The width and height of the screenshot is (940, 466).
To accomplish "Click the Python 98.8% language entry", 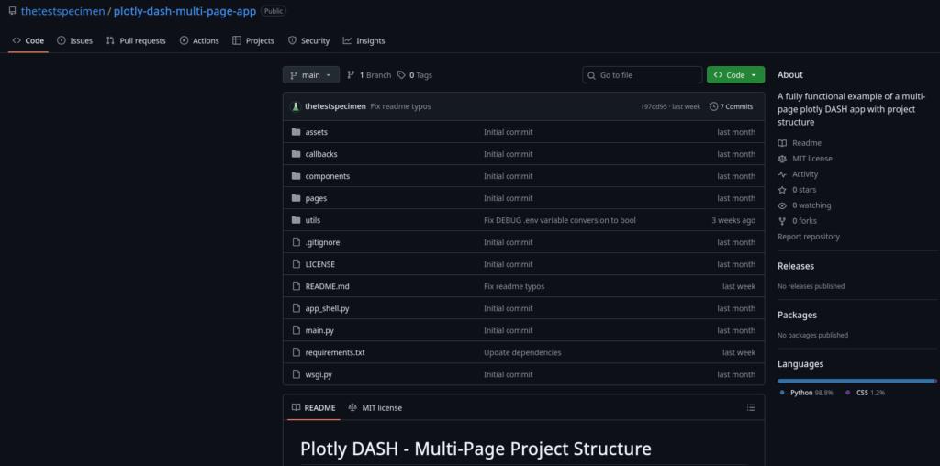I will tap(807, 393).
